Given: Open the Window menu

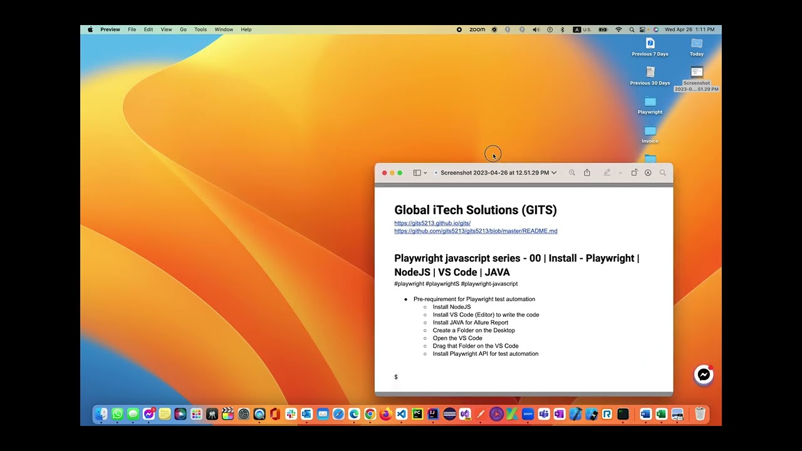Looking at the screenshot, I should click(224, 29).
